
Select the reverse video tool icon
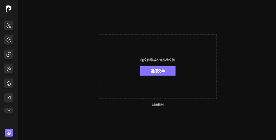9,98
